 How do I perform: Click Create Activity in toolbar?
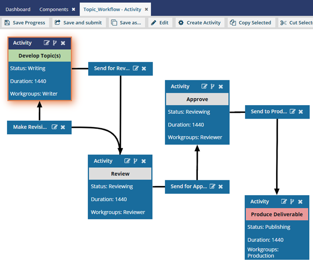pos(200,23)
